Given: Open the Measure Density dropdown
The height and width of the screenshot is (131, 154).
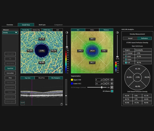Looking at the screenshot, I should tap(10, 33).
